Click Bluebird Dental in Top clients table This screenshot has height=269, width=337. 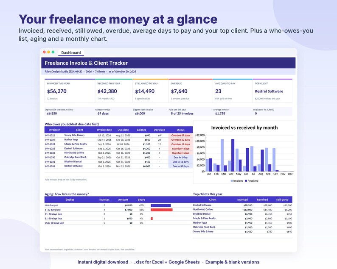(202, 214)
